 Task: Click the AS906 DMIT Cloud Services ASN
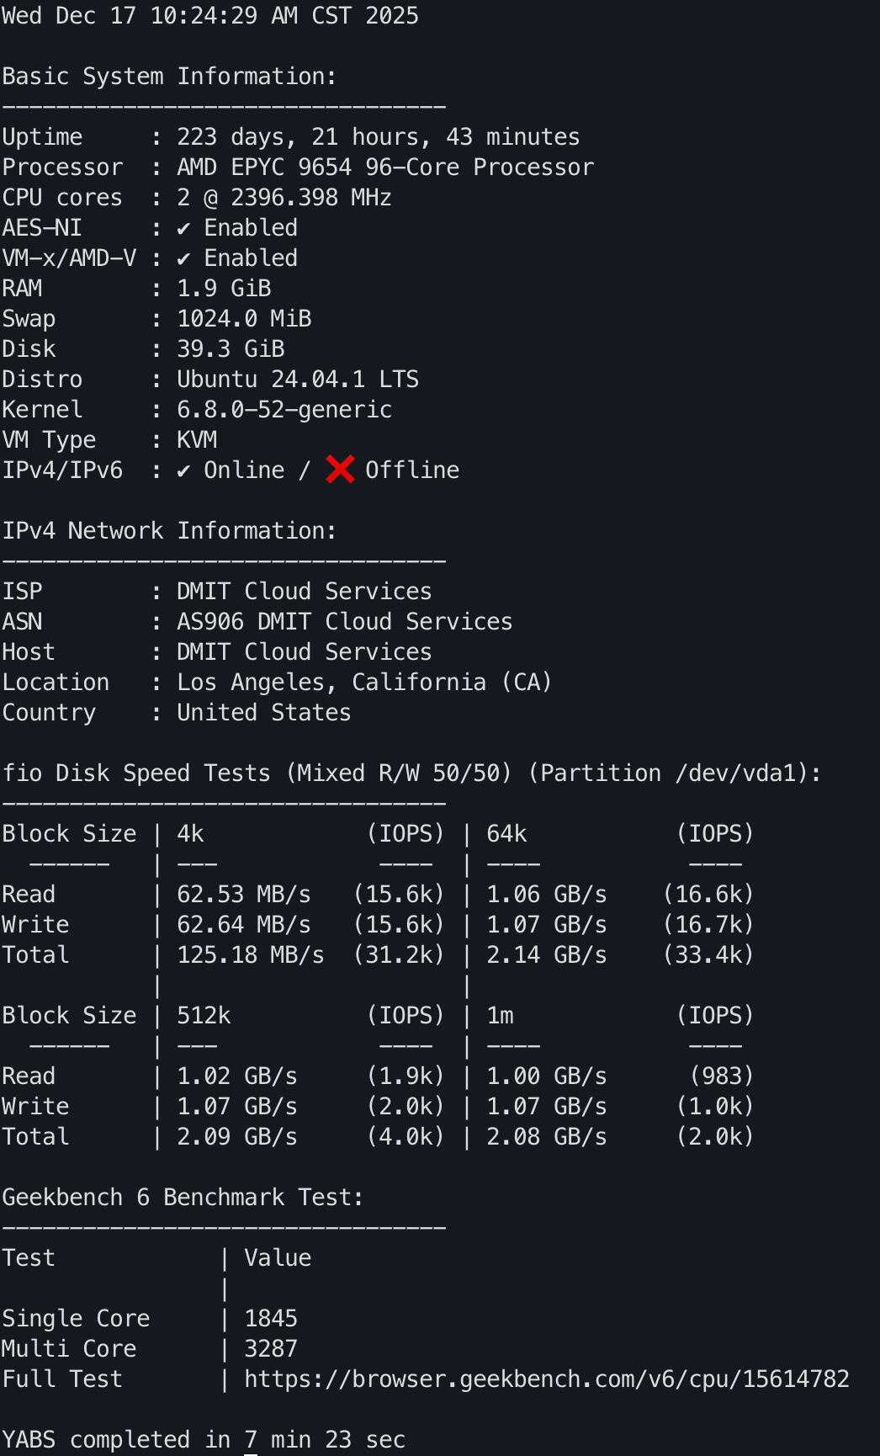344,621
